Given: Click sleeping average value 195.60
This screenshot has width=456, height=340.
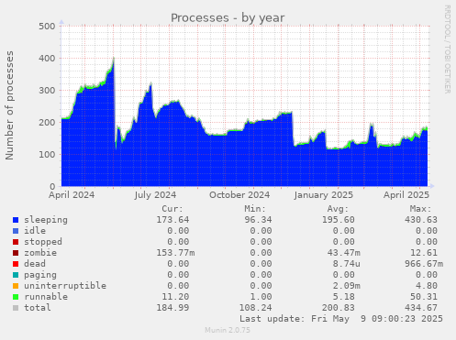Looking at the screenshot, I should (339, 220).
